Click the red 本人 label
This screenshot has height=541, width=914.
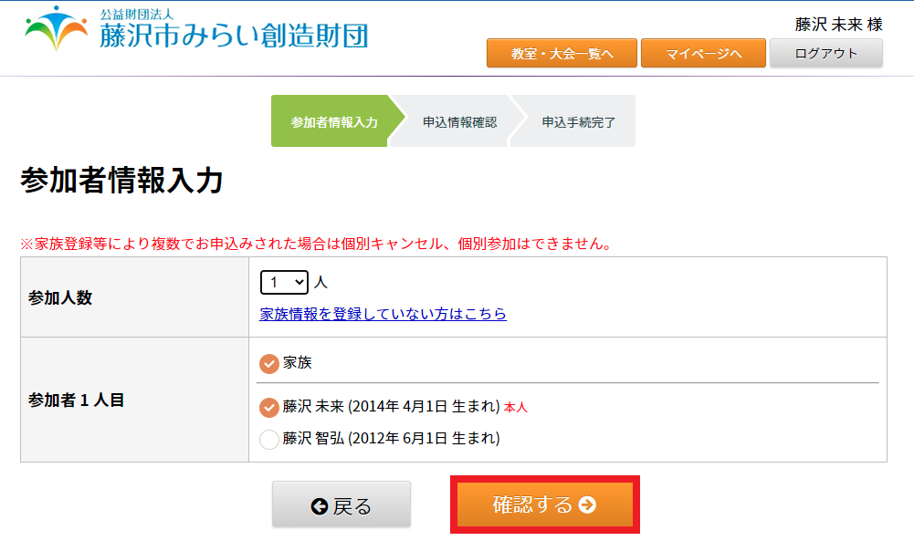[516, 408]
